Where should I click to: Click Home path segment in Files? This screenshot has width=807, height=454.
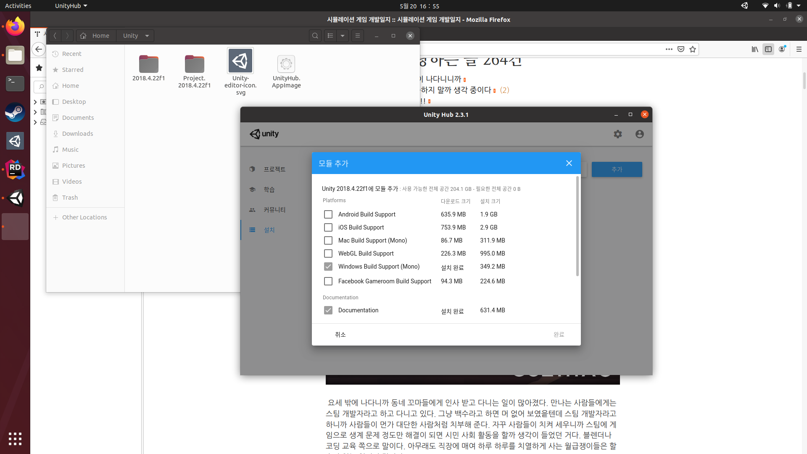point(96,36)
